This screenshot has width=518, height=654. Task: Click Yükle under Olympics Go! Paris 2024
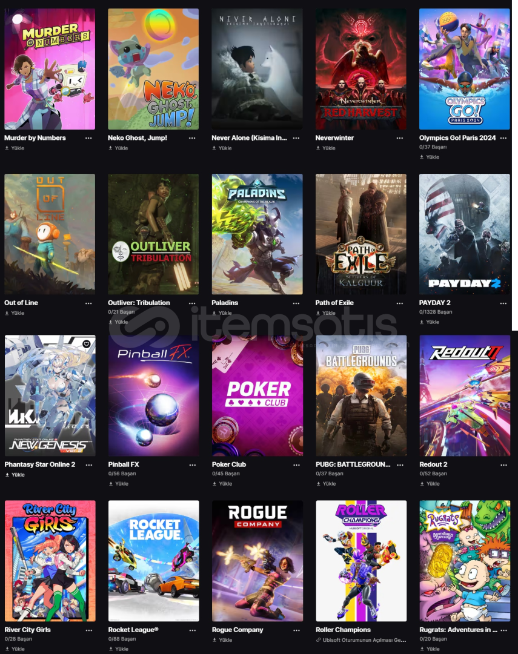pyautogui.click(x=430, y=157)
